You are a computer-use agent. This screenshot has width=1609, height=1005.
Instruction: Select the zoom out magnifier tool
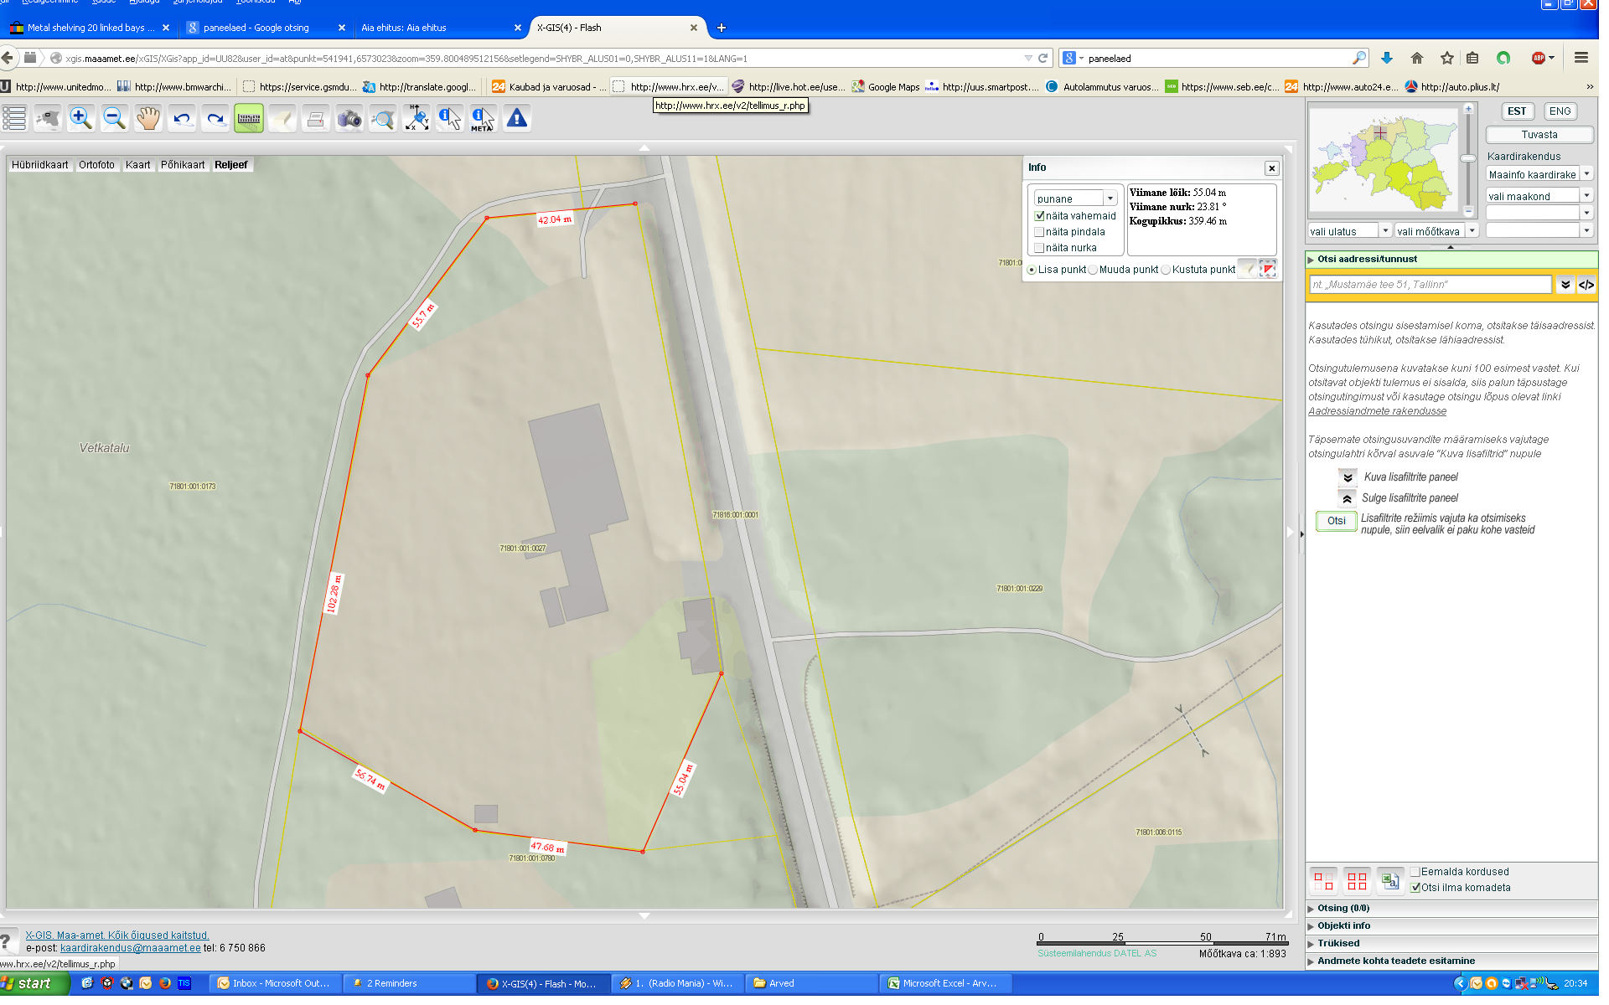(114, 119)
